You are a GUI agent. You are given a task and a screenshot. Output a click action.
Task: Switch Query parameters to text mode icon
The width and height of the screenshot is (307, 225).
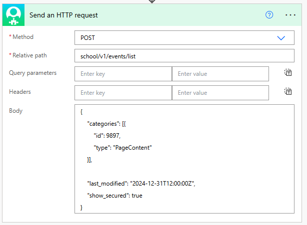tap(288, 73)
